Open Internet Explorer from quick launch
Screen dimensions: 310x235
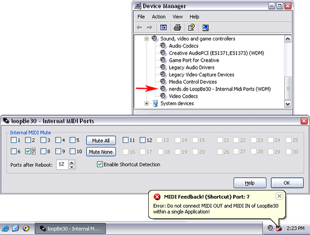(x=5, y=228)
